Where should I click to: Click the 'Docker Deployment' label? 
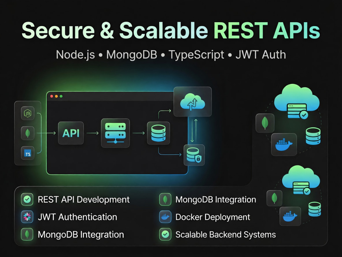213,217
